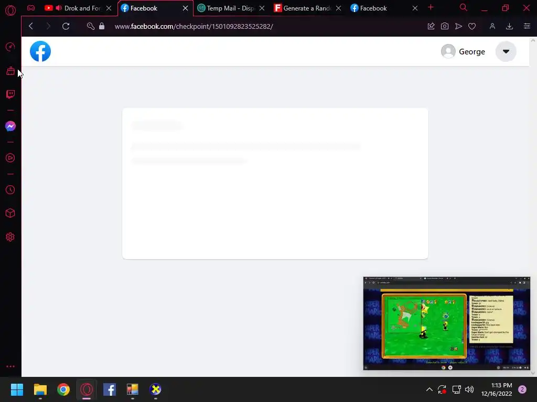Image resolution: width=537 pixels, height=402 pixels.
Task: Open Messenger panel in sidebar
Action: (x=10, y=126)
